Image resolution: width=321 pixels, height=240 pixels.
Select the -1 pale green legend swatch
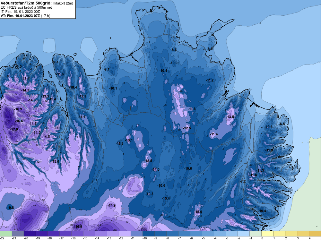(255, 234)
